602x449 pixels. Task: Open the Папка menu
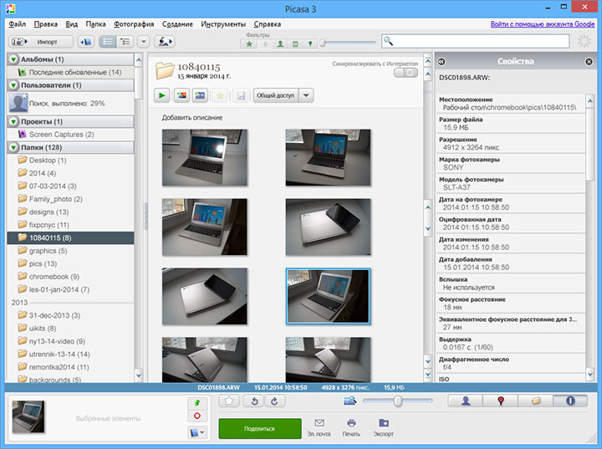95,23
